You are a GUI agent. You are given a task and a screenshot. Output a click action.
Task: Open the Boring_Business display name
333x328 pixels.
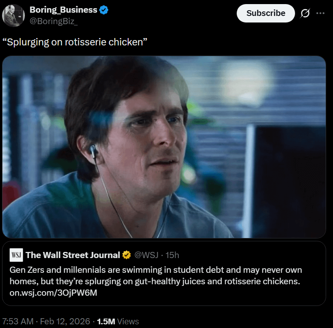pos(63,10)
